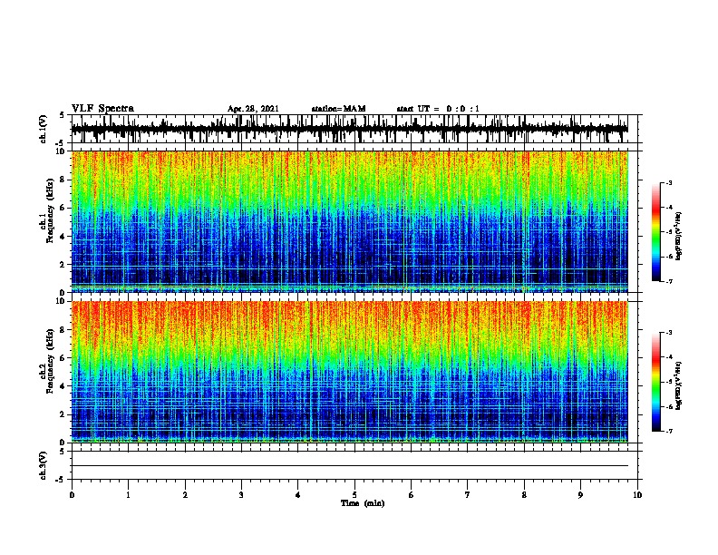Click time axis tick label "6"

pyautogui.click(x=411, y=495)
